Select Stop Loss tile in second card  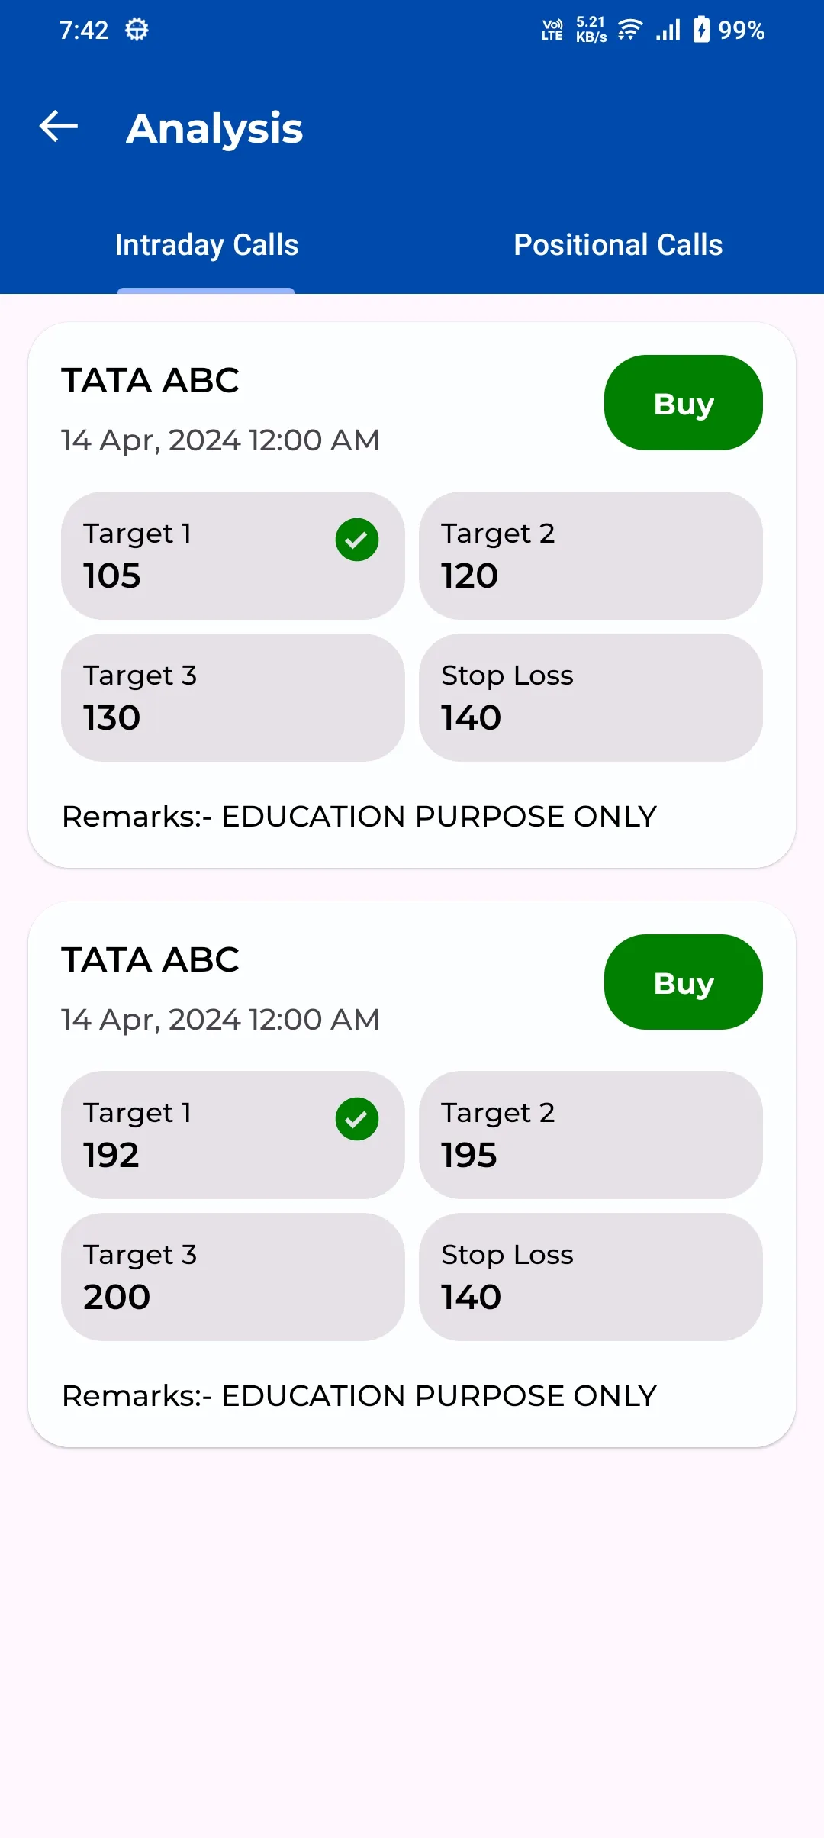coord(591,1277)
